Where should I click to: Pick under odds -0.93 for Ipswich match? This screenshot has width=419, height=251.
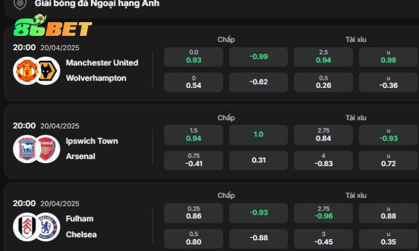388,134
